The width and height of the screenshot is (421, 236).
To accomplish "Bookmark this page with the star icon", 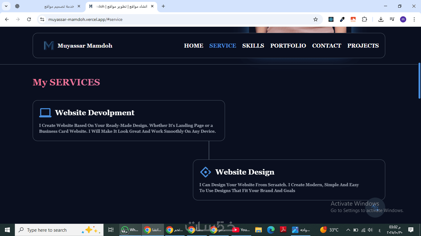I will pos(316,19).
